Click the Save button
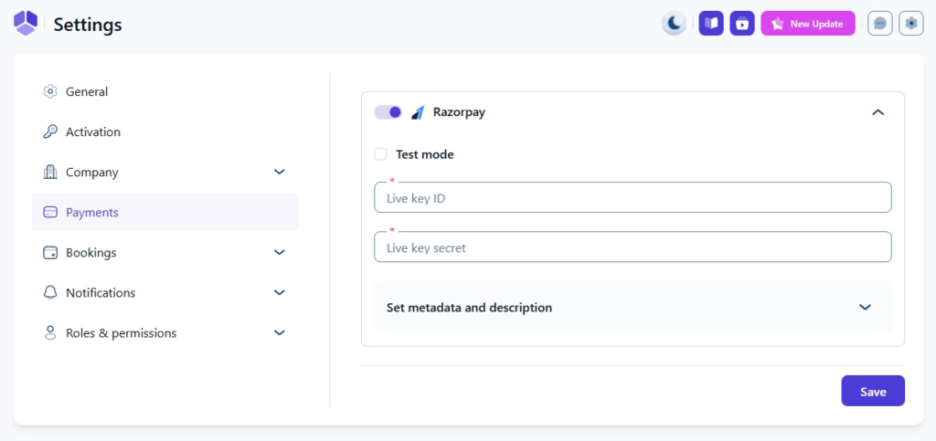Screen dimensions: 936x441 click(873, 391)
